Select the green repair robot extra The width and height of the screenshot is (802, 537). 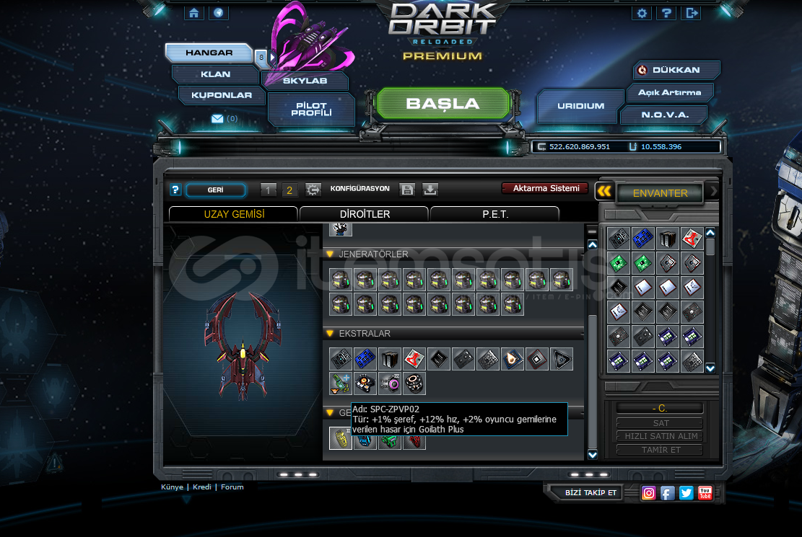(x=341, y=383)
